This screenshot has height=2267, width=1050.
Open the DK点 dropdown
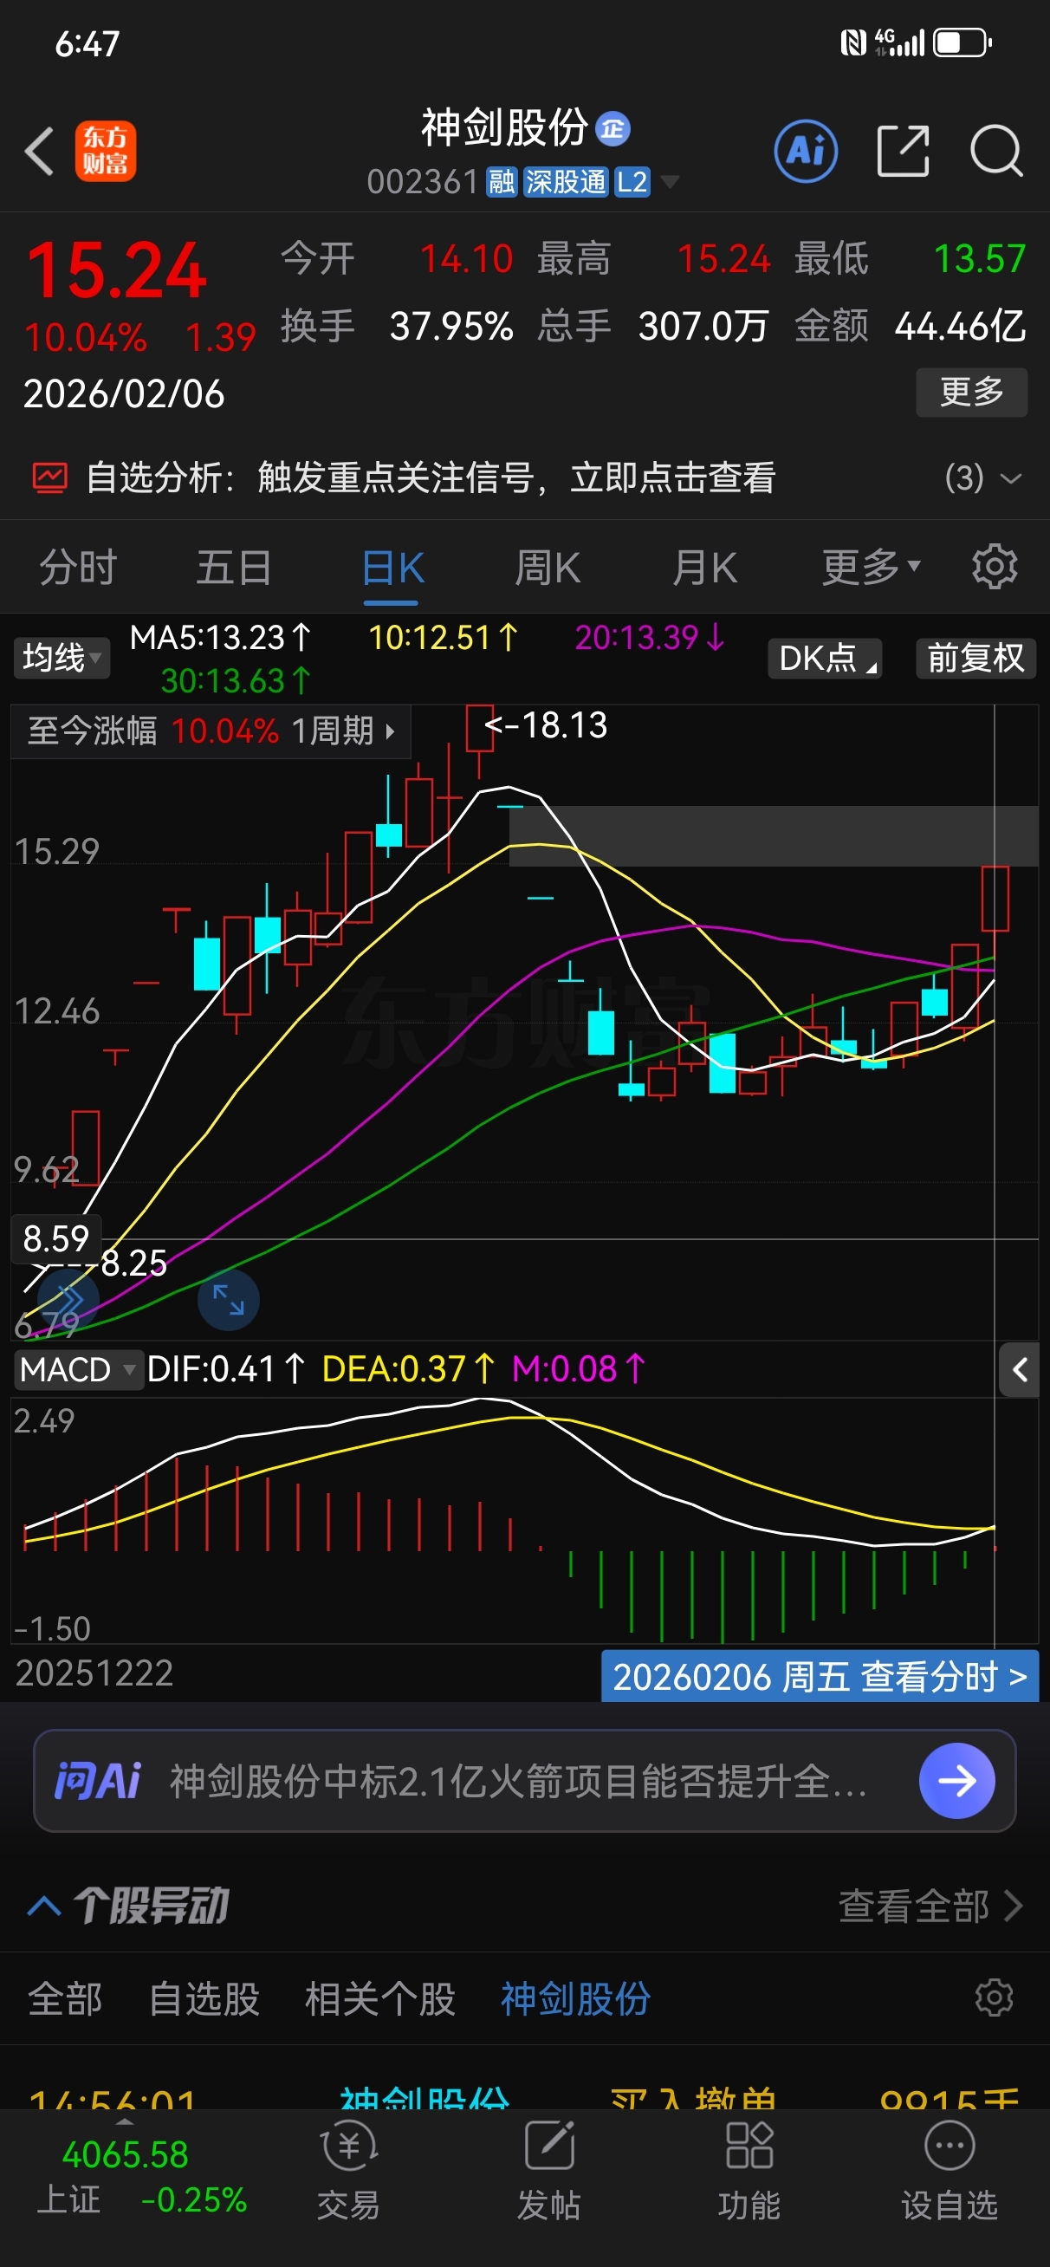(825, 659)
